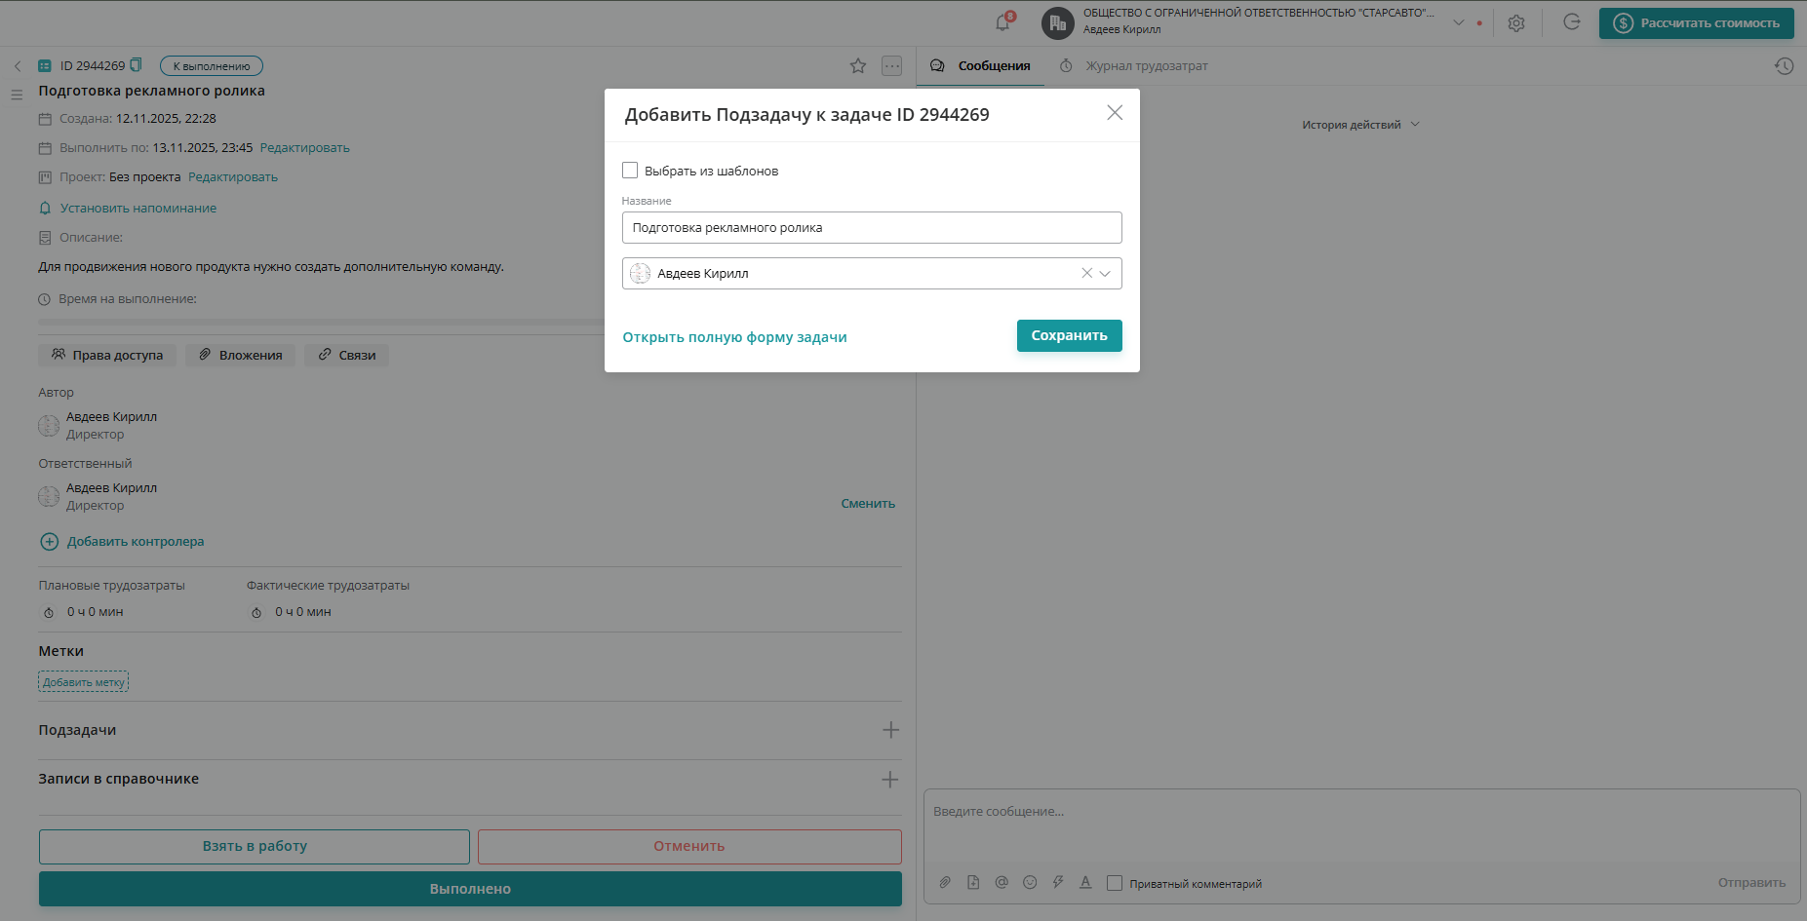Mark task as favorite with star

pos(858,65)
